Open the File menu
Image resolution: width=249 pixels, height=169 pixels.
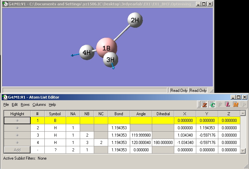click(x=6, y=105)
